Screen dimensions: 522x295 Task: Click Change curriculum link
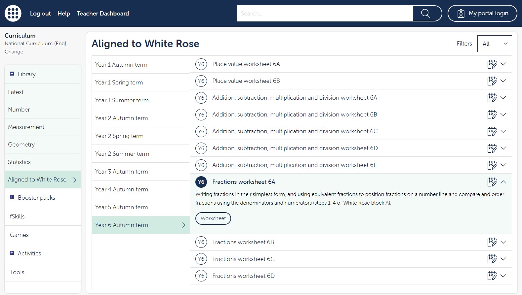(14, 52)
